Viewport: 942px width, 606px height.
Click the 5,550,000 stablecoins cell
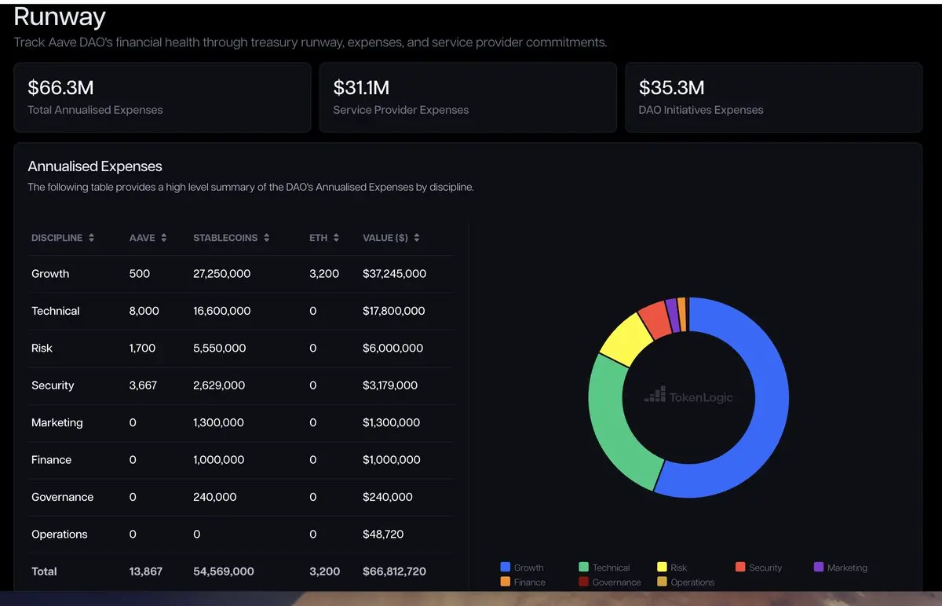[x=219, y=348]
